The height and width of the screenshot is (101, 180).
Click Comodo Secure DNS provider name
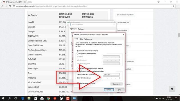[x=37, y=41]
